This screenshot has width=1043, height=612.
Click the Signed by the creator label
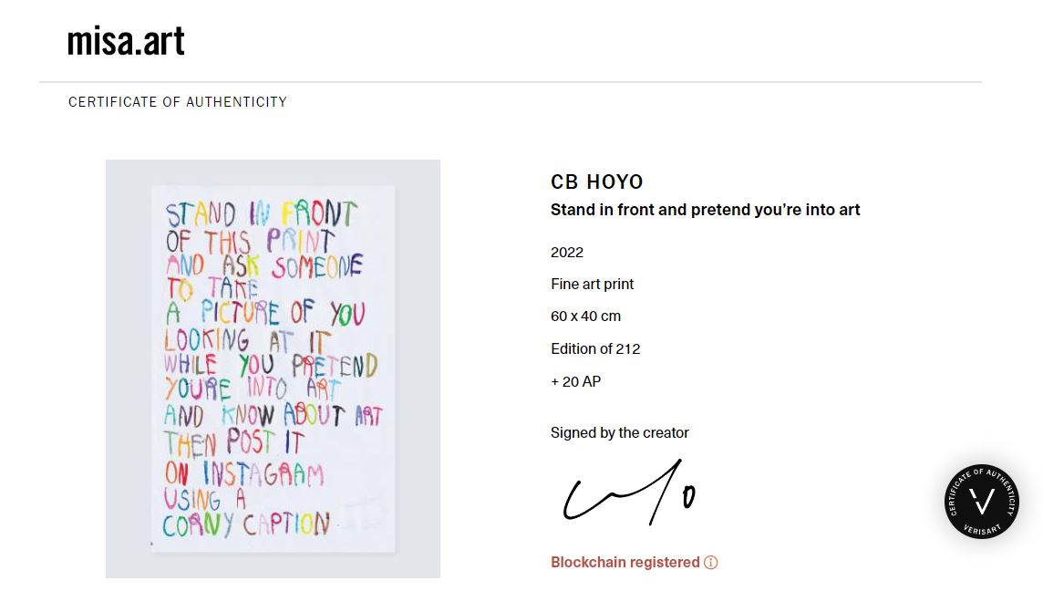pos(619,433)
